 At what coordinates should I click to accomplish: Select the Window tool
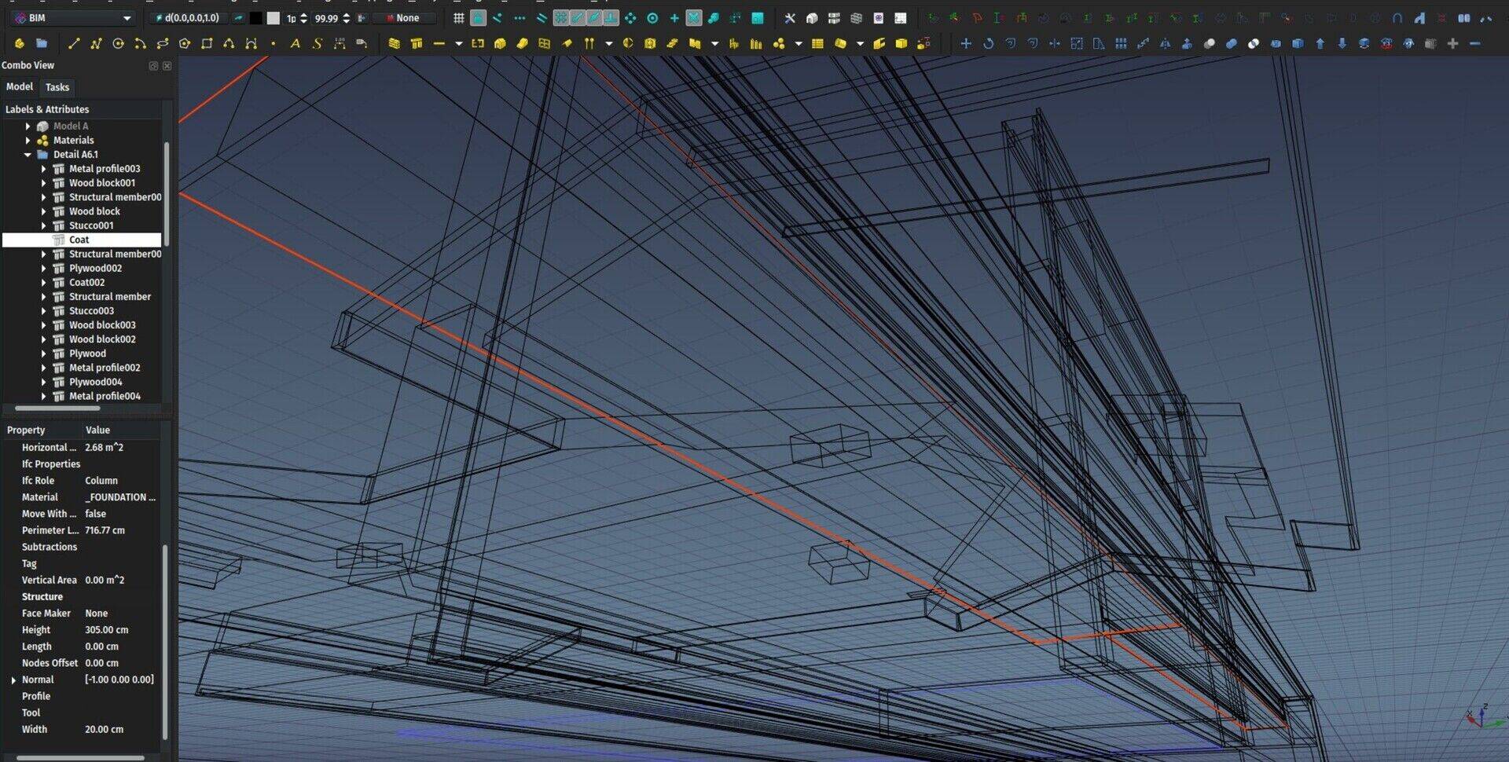point(544,44)
